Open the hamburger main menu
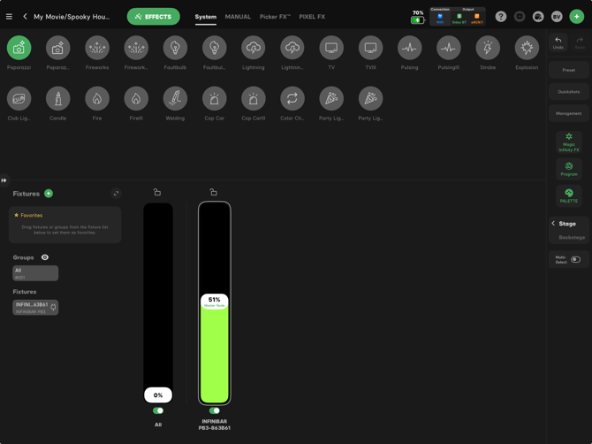 (9, 17)
